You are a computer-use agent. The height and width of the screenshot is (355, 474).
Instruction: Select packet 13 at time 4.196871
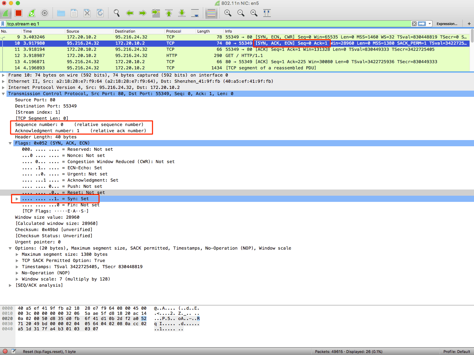pyautogui.click(x=235, y=62)
